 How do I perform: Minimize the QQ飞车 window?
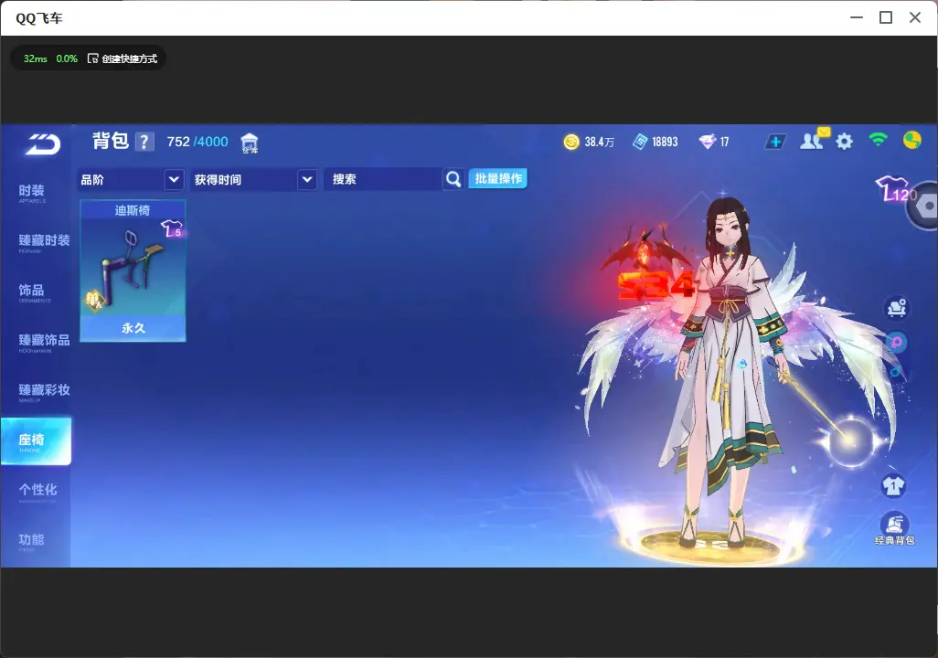857,17
